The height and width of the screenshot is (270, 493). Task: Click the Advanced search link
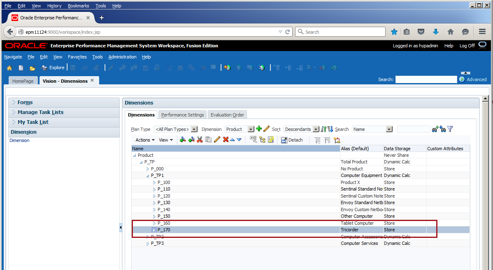[477, 79]
